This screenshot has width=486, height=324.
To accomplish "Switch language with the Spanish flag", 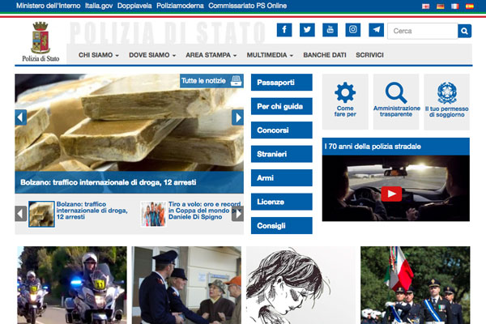I will pos(470,6).
